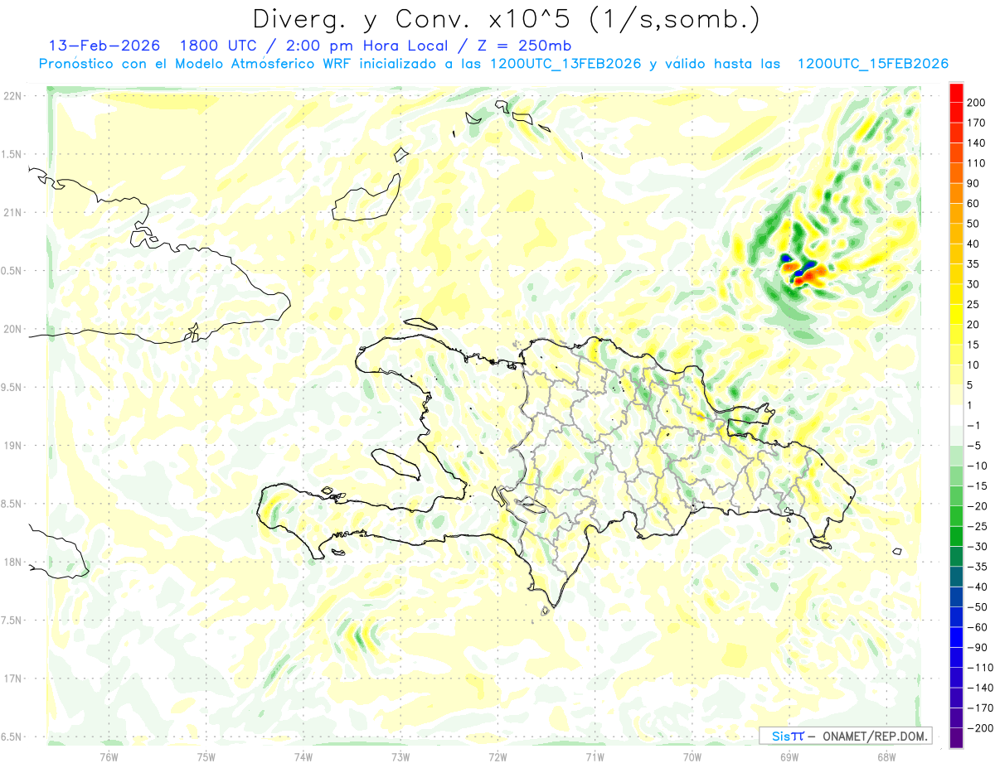The width and height of the screenshot is (995, 768).
Task: Click longitude label "74W"
Action: (x=303, y=756)
